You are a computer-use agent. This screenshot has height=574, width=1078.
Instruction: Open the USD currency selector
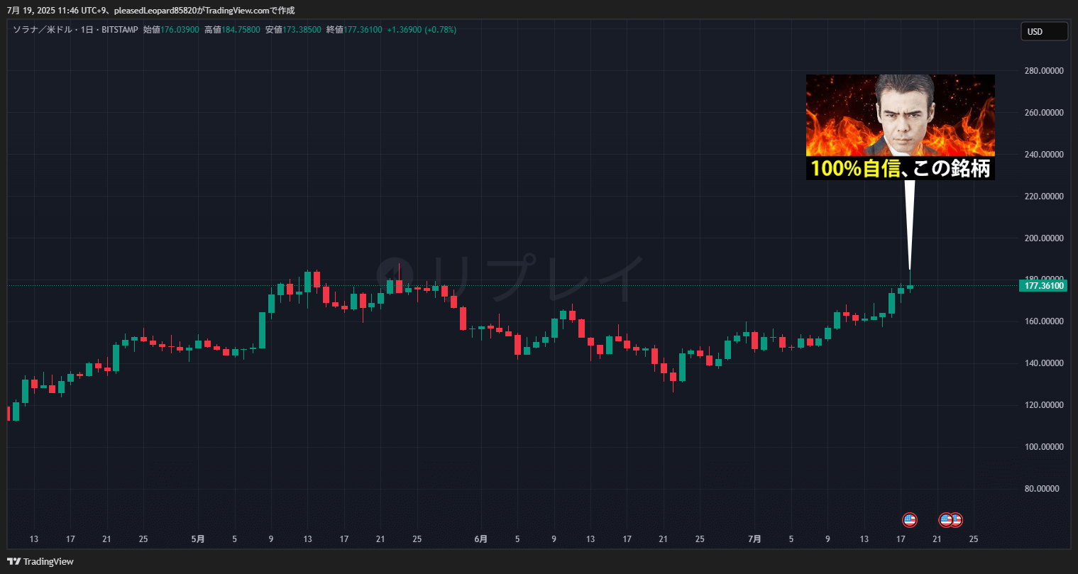[x=1043, y=31]
